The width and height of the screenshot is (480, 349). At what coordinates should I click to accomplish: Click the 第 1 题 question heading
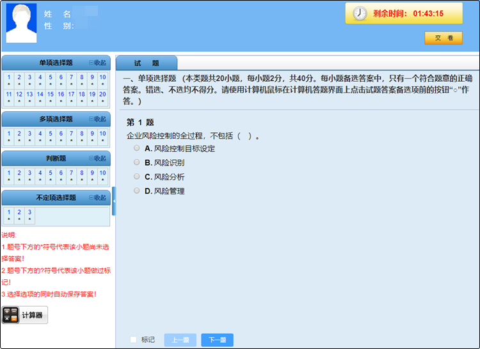tap(140, 123)
